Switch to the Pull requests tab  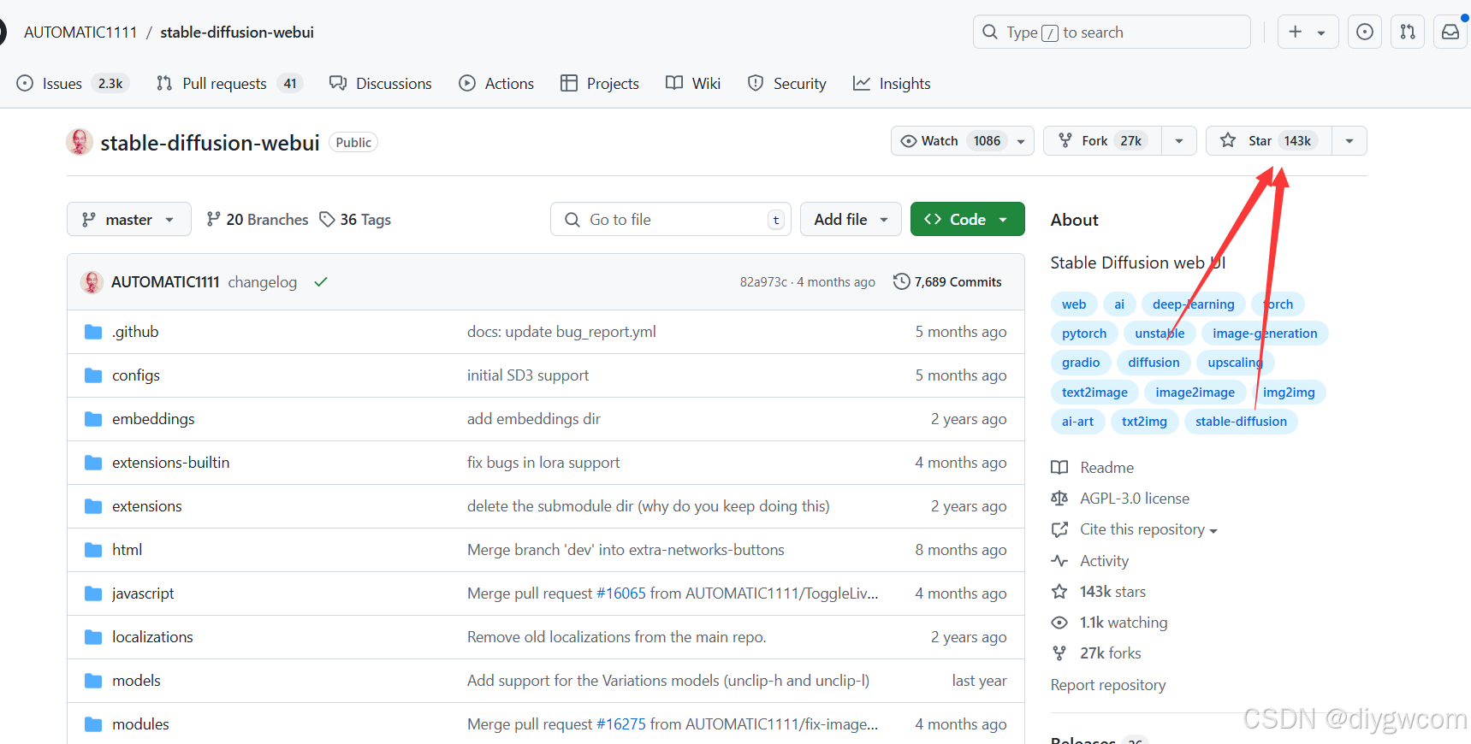[x=229, y=84]
